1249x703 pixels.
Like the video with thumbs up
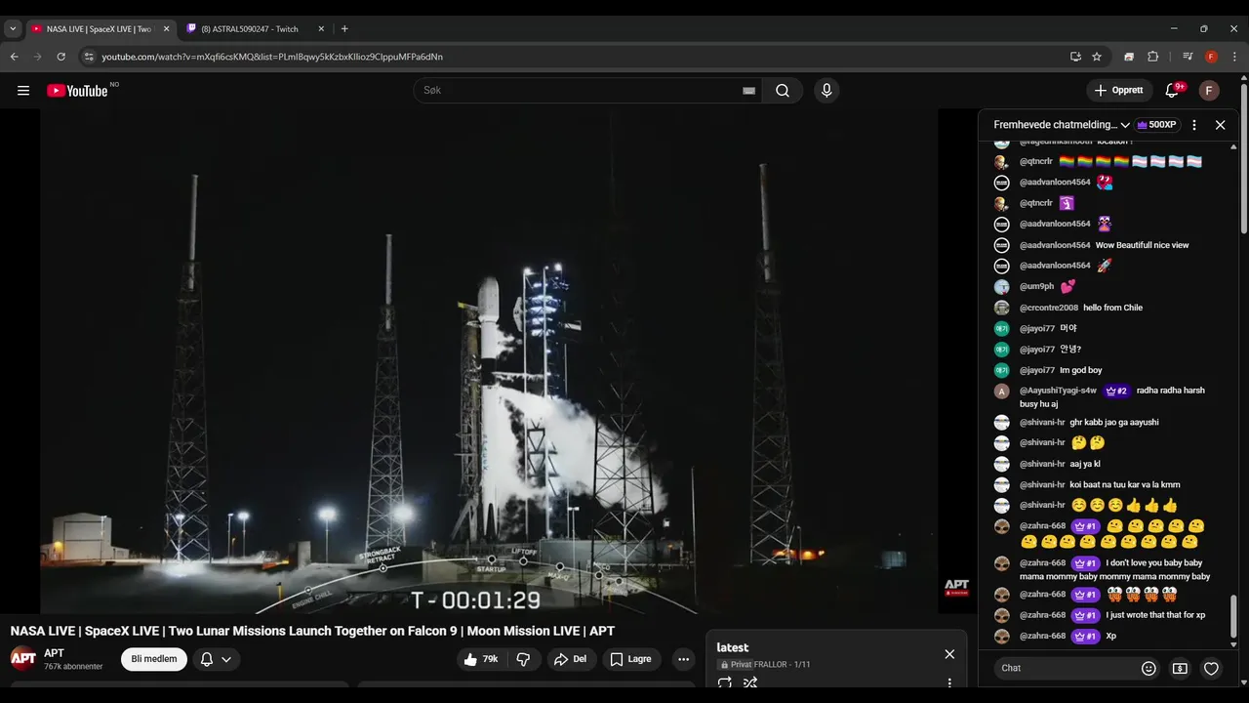(481, 659)
